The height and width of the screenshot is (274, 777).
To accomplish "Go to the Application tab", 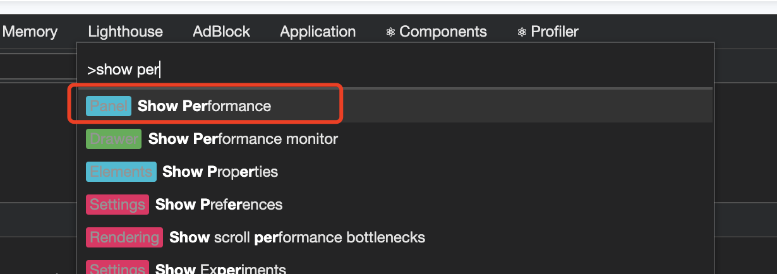I will click(318, 32).
